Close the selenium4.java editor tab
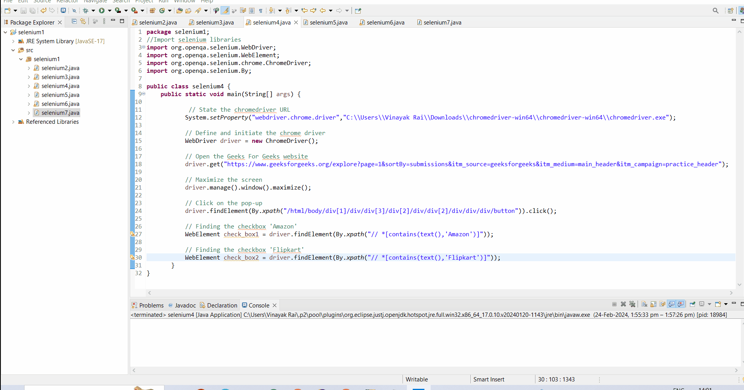This screenshot has width=744, height=390. (x=296, y=23)
